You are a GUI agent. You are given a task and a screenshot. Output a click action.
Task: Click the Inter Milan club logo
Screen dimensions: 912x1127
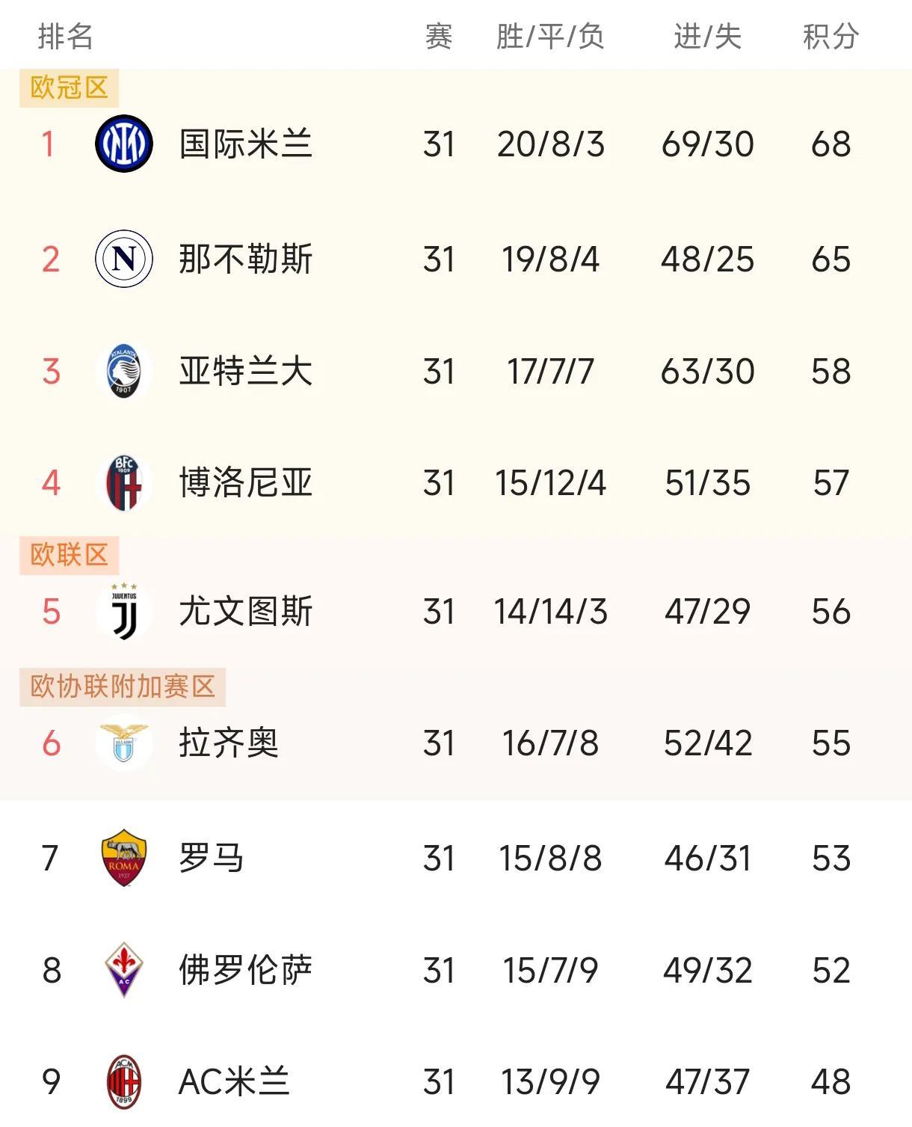[x=124, y=144]
